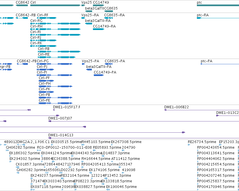The width and height of the screenshot is (239, 191).
Task: Select the RP004243654.5prime EST label
Action: (216, 148)
